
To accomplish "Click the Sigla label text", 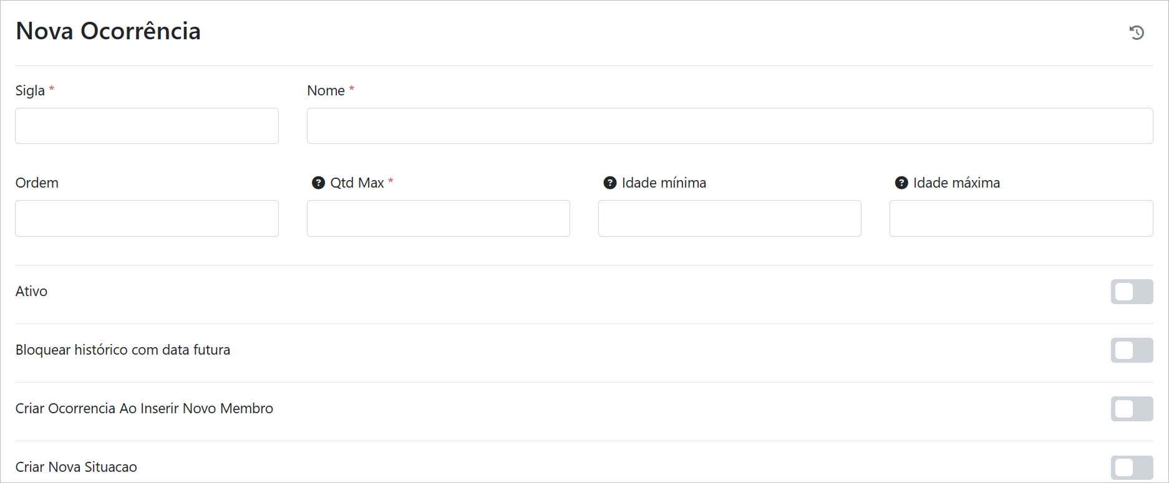I will click(x=30, y=91).
